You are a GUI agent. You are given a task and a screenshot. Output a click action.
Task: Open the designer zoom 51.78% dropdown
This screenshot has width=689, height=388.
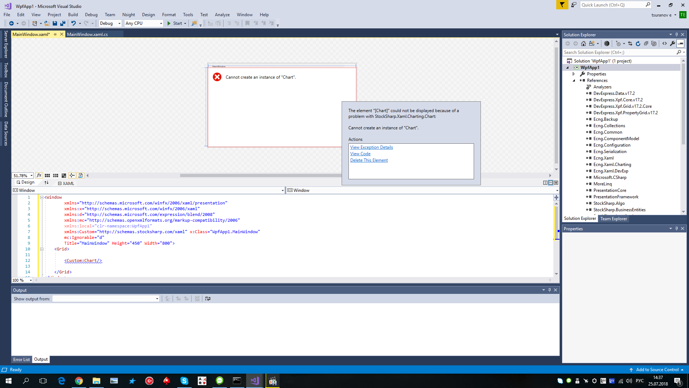click(x=23, y=176)
